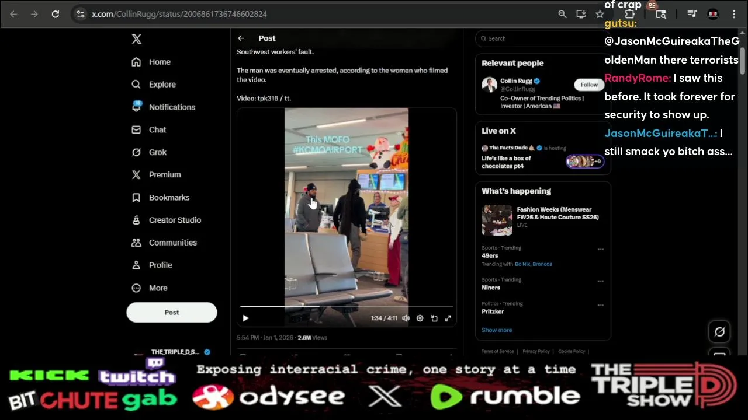Open THE TRIPLE D S... account switcher

click(172, 352)
